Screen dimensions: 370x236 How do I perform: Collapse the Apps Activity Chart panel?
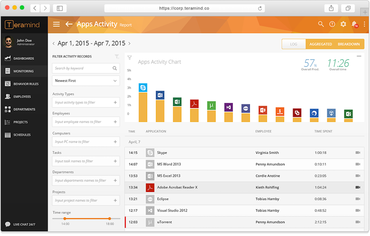[359, 56]
